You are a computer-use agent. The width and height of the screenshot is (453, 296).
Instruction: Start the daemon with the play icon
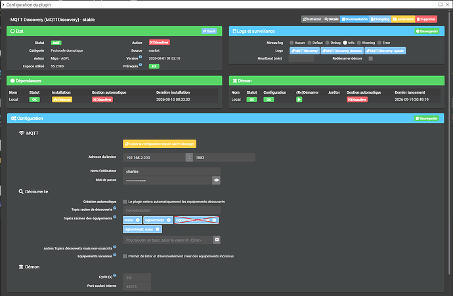tap(299, 100)
